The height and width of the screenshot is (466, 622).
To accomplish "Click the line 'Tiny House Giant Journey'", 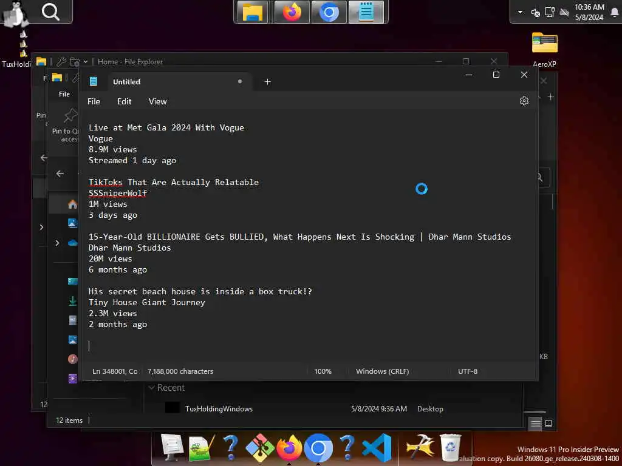I will pos(147,302).
